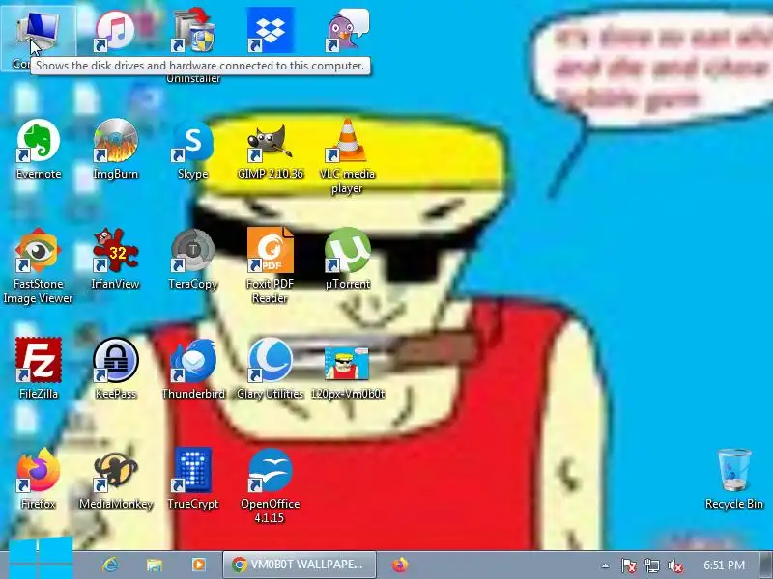Launch iTunes from the desktop
Image resolution: width=773 pixels, height=579 pixels.
[115, 31]
